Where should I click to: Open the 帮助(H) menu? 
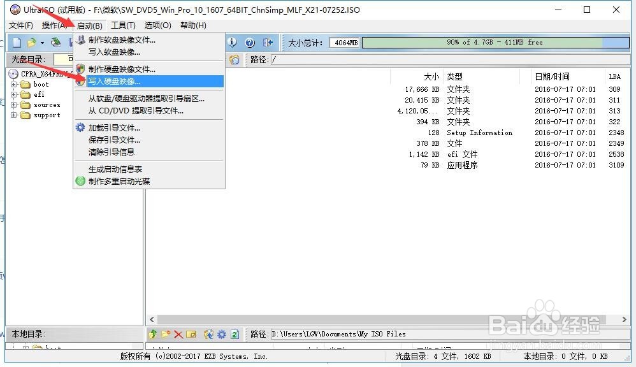pos(194,25)
